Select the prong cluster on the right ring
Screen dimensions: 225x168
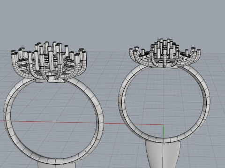point(165,53)
